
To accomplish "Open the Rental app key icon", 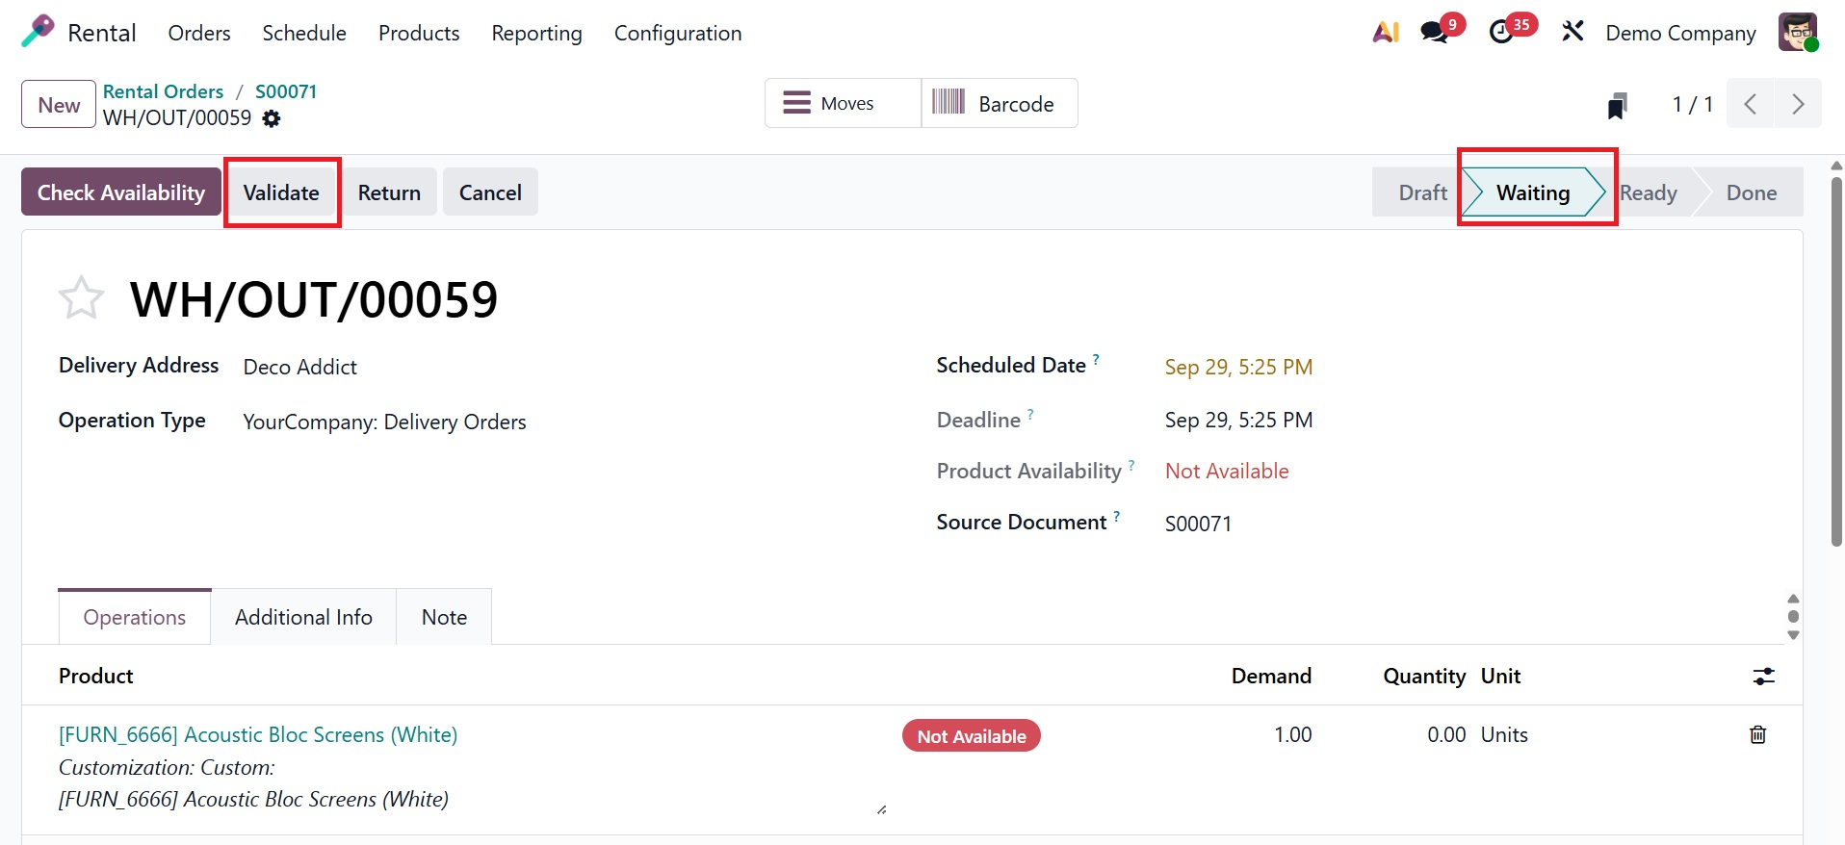I will (38, 32).
